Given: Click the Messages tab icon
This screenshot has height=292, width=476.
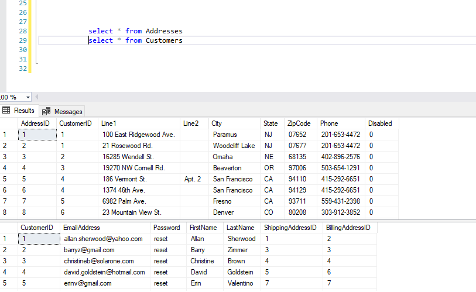Looking at the screenshot, I should (46, 111).
